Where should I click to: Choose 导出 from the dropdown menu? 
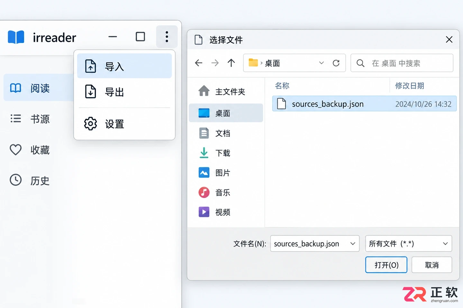click(x=124, y=92)
